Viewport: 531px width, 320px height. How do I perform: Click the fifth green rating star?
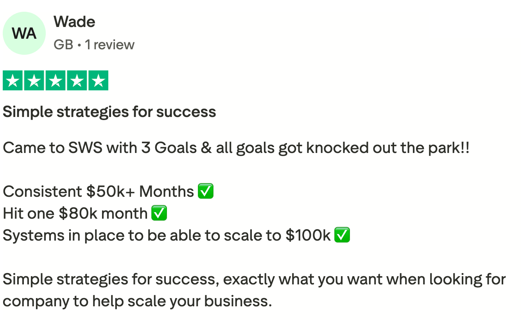click(98, 81)
